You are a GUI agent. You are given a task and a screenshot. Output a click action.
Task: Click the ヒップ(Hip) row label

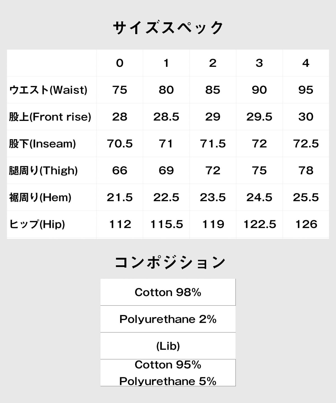tap(37, 224)
